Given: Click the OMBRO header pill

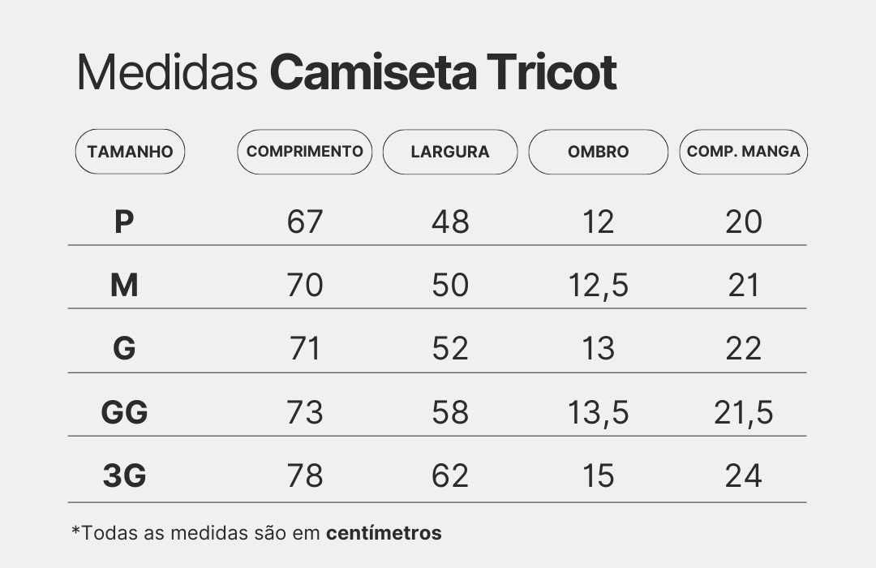Looking at the screenshot, I should [598, 152].
